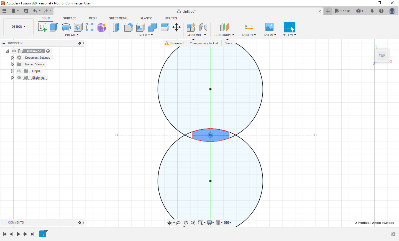Click the Fillet tool icon
This screenshot has height=241, width=399.
click(x=129, y=27)
